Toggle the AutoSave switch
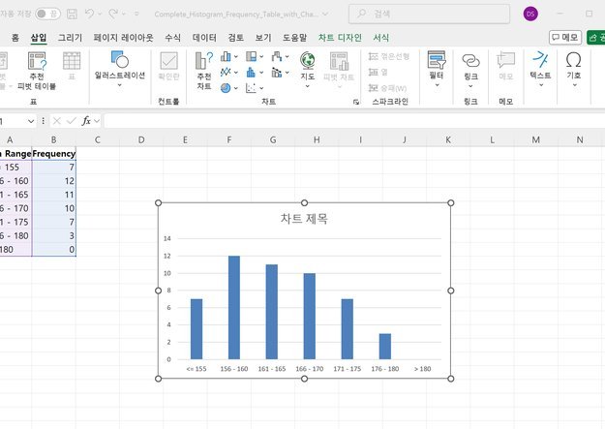Image resolution: width=605 pixels, height=429 pixels. coord(47,14)
